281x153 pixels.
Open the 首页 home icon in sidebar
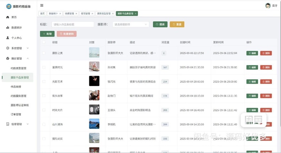[x=7, y=17]
